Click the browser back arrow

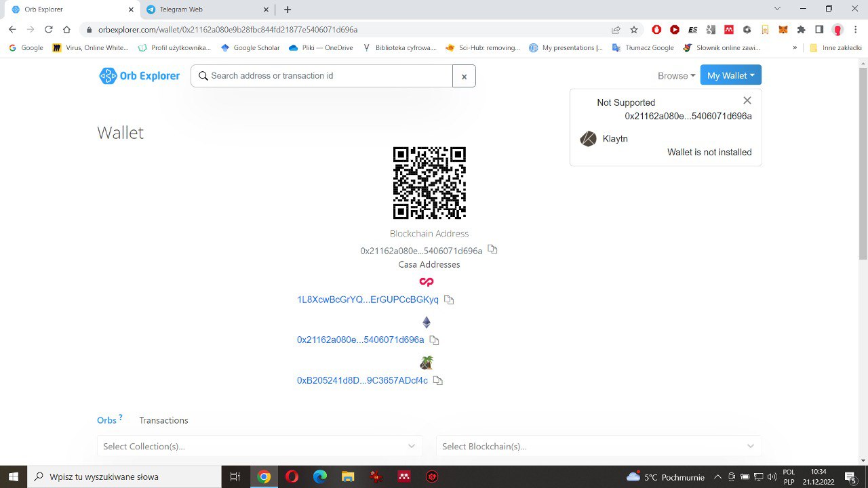(12, 29)
